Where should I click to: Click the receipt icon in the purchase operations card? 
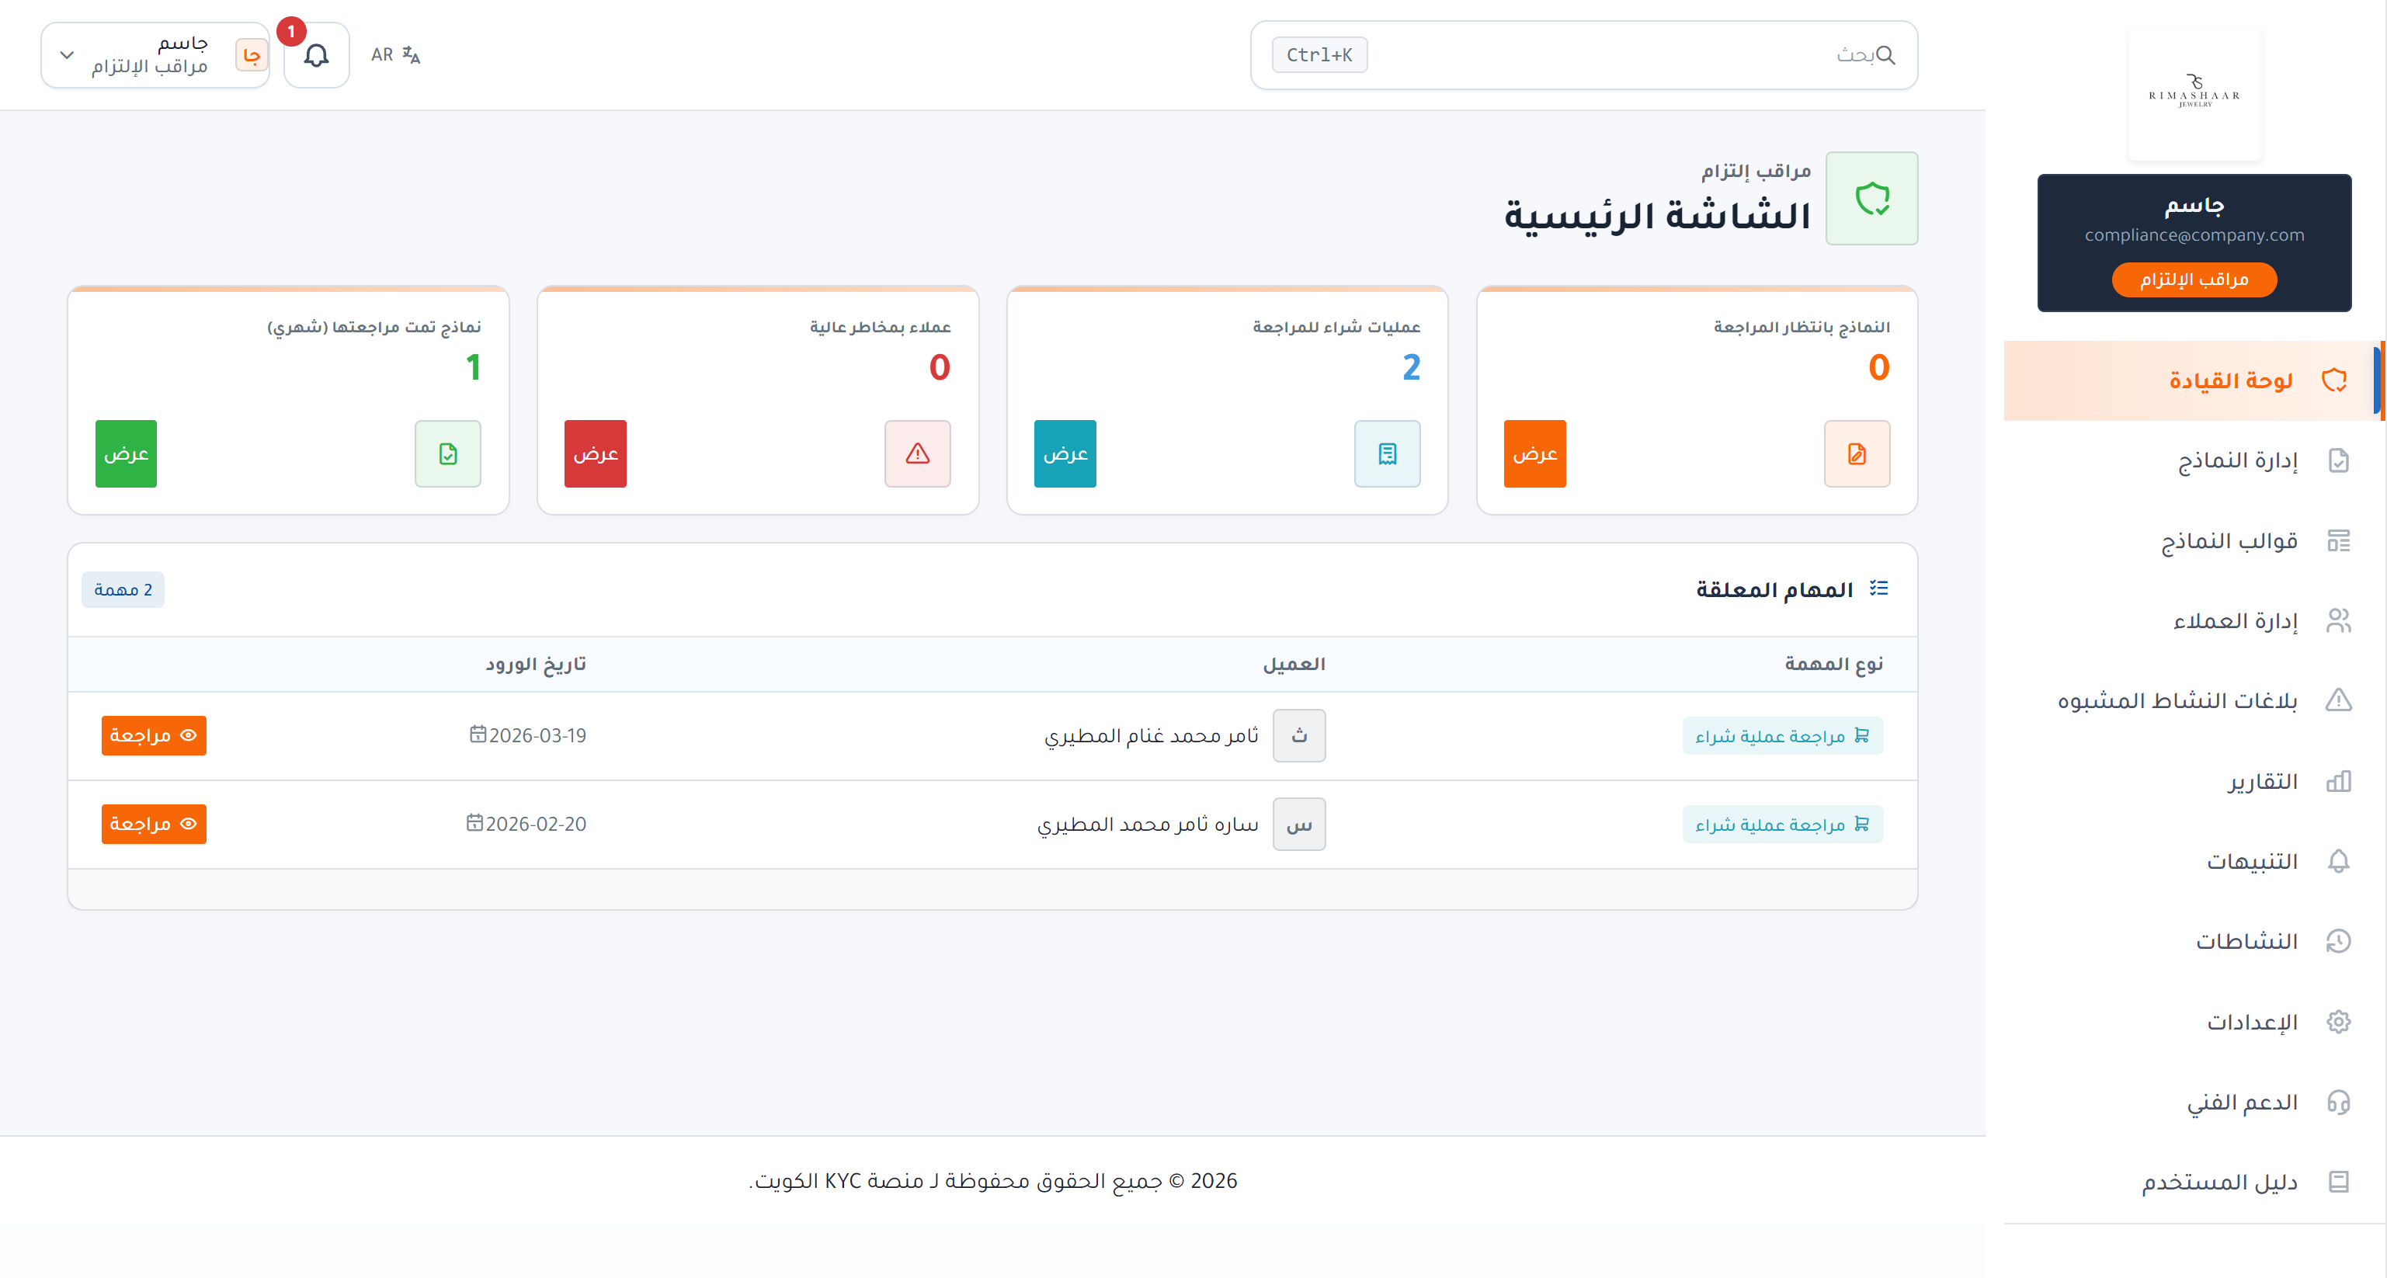coord(1386,453)
